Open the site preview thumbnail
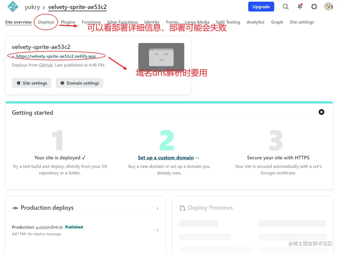The height and width of the screenshot is (253, 339). (x=161, y=57)
